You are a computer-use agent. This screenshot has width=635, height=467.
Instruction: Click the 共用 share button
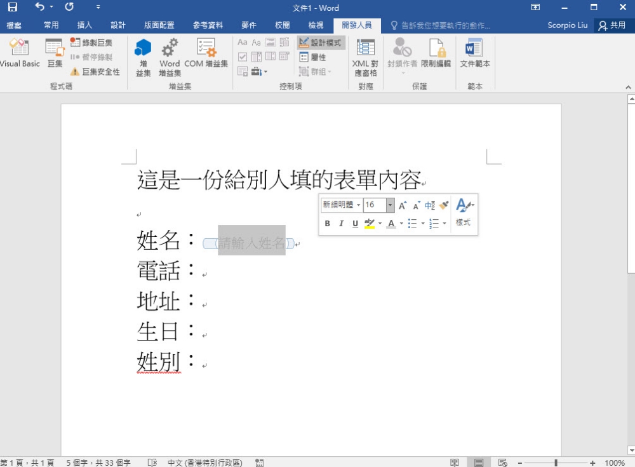pyautogui.click(x=612, y=25)
